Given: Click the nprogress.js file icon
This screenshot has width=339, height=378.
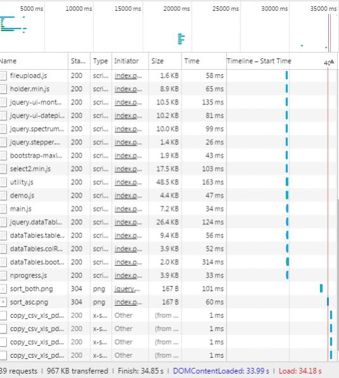Looking at the screenshot, I should tap(3, 275).
